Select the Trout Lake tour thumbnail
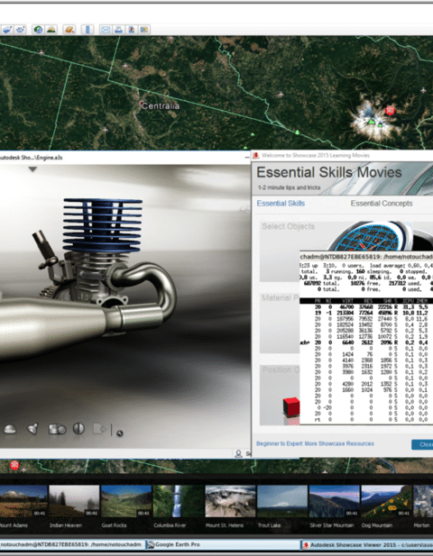The height and width of the screenshot is (556, 433). [x=282, y=501]
